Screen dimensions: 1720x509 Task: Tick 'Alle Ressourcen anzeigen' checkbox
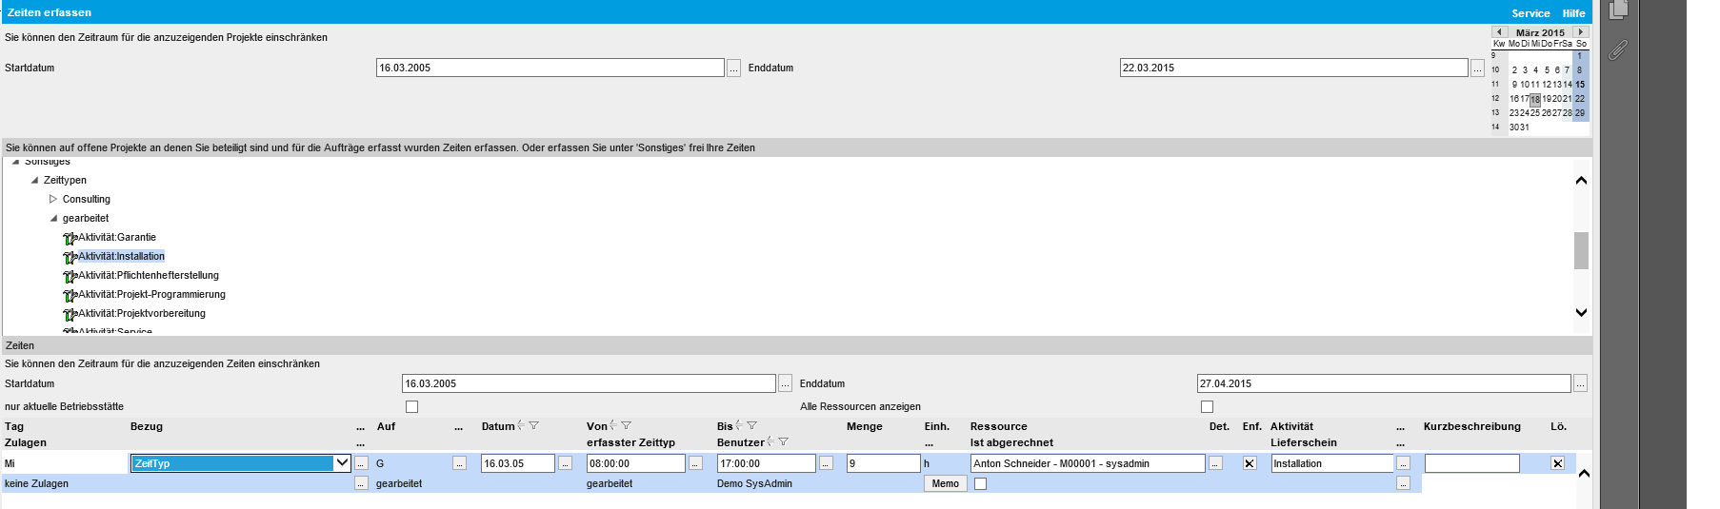point(1207,407)
